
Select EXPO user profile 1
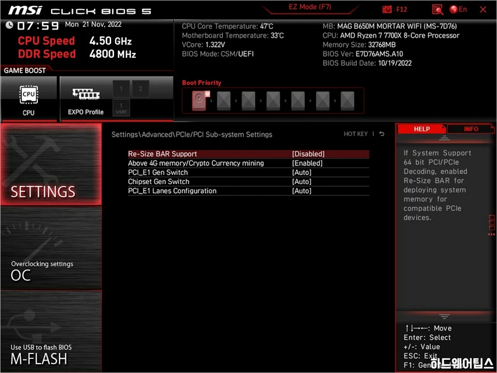(x=121, y=108)
